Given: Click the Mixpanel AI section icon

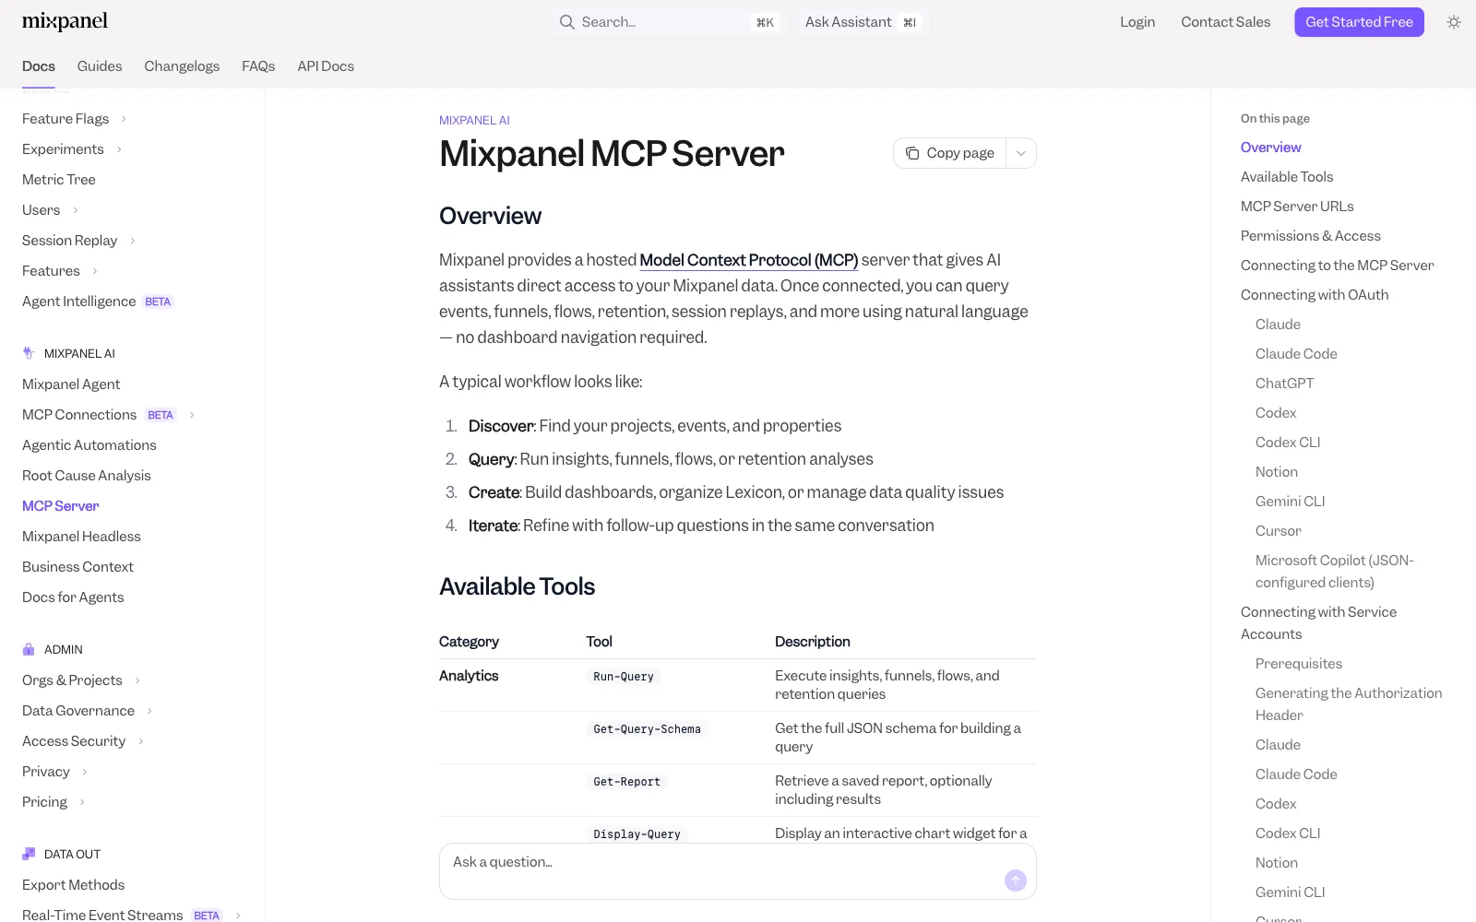Looking at the screenshot, I should pos(29,353).
